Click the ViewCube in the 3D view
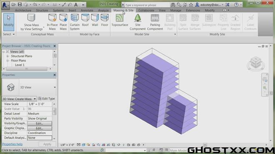275x154 pixels. point(255,63)
